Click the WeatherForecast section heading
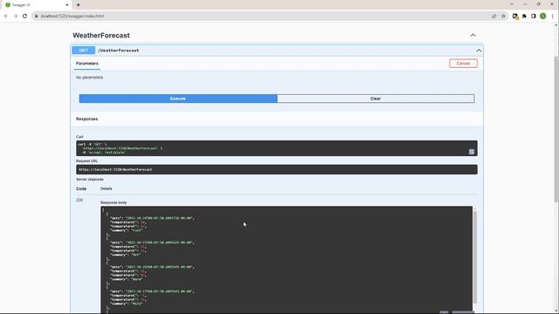 coord(101,35)
